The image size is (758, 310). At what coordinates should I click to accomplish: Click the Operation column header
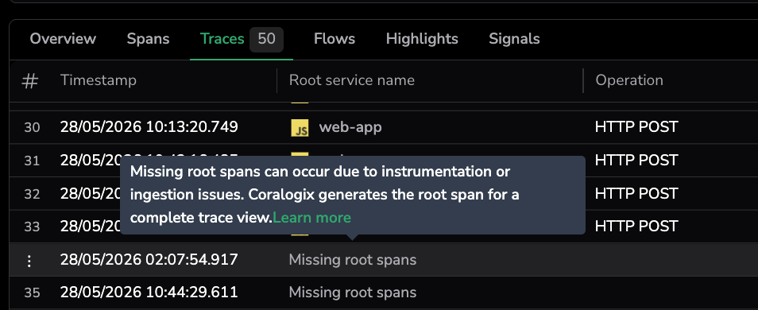(x=629, y=80)
